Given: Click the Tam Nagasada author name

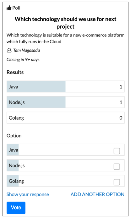Looking at the screenshot, I should [x=26, y=50].
